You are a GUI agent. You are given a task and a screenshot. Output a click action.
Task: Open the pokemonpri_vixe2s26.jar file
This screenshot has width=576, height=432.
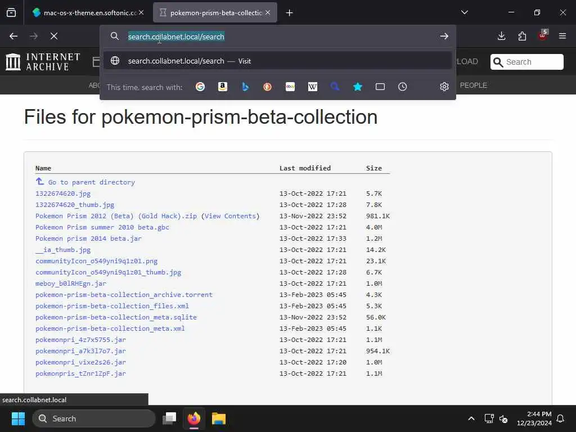tap(80, 362)
